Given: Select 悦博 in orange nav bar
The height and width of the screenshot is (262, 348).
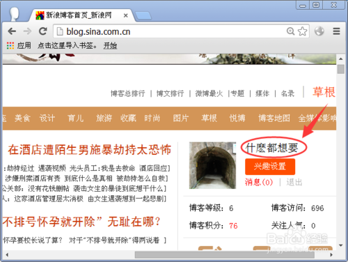Looking at the screenshot, I should click(x=237, y=118).
